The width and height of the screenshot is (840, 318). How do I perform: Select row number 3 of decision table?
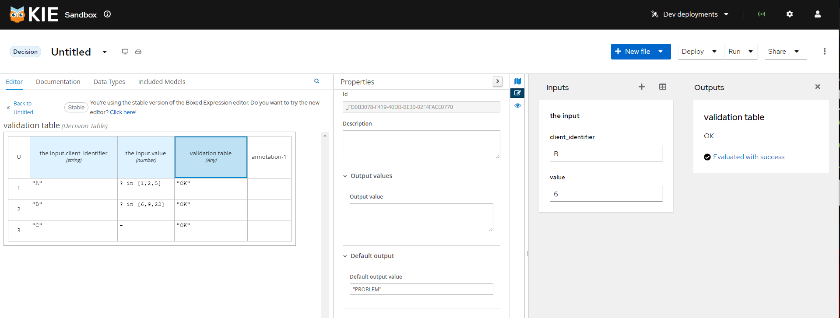19,231
